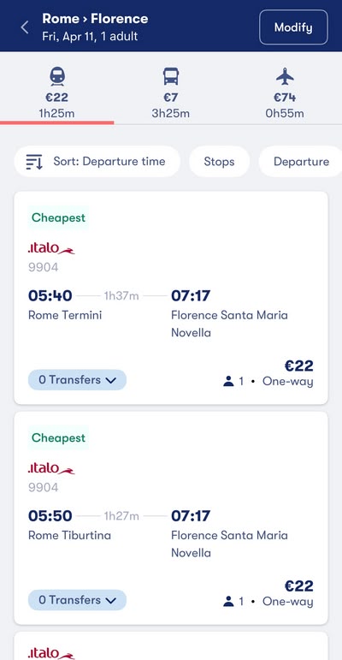Select the airplane transport icon

[x=285, y=76]
